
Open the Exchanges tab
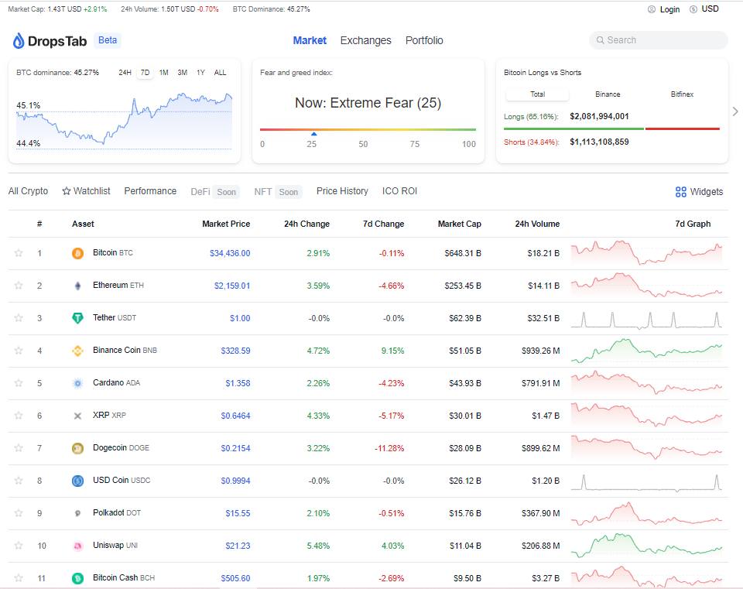pos(366,41)
